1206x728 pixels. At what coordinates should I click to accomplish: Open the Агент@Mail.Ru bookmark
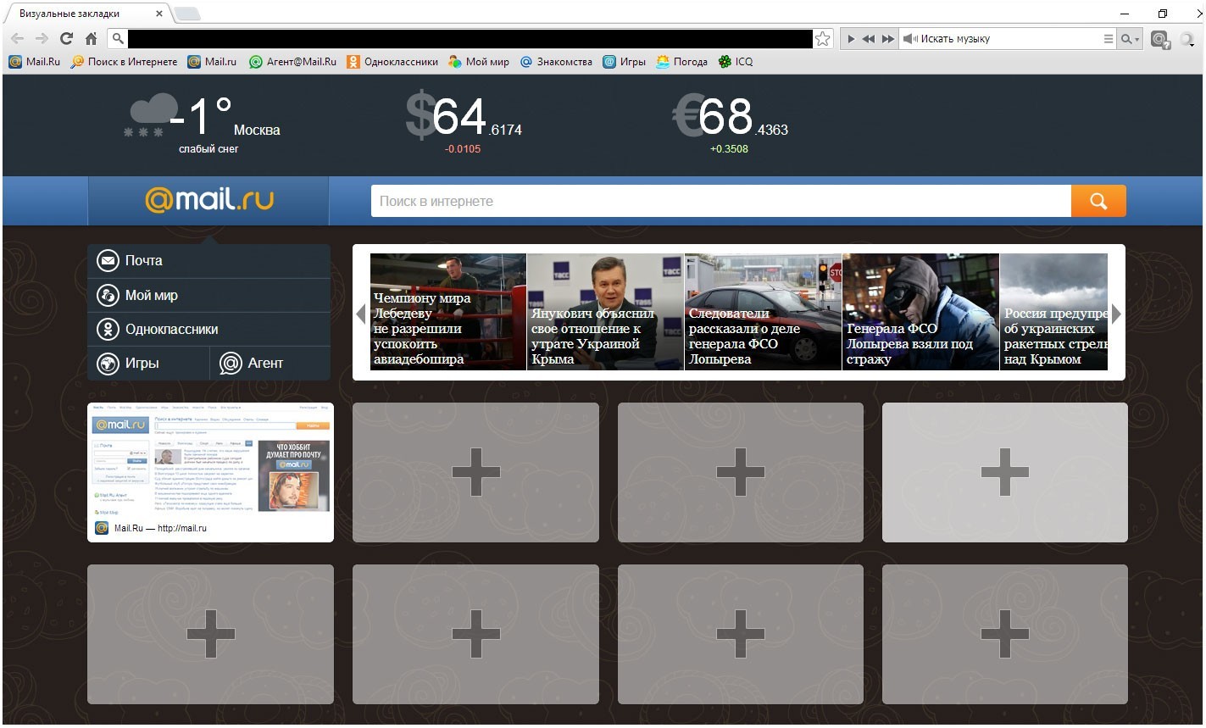click(292, 62)
